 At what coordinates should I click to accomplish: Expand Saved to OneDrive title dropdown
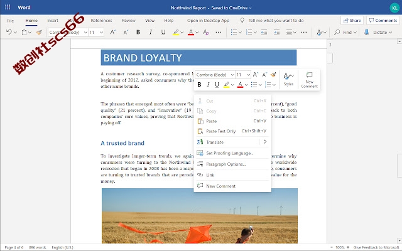click(x=250, y=8)
